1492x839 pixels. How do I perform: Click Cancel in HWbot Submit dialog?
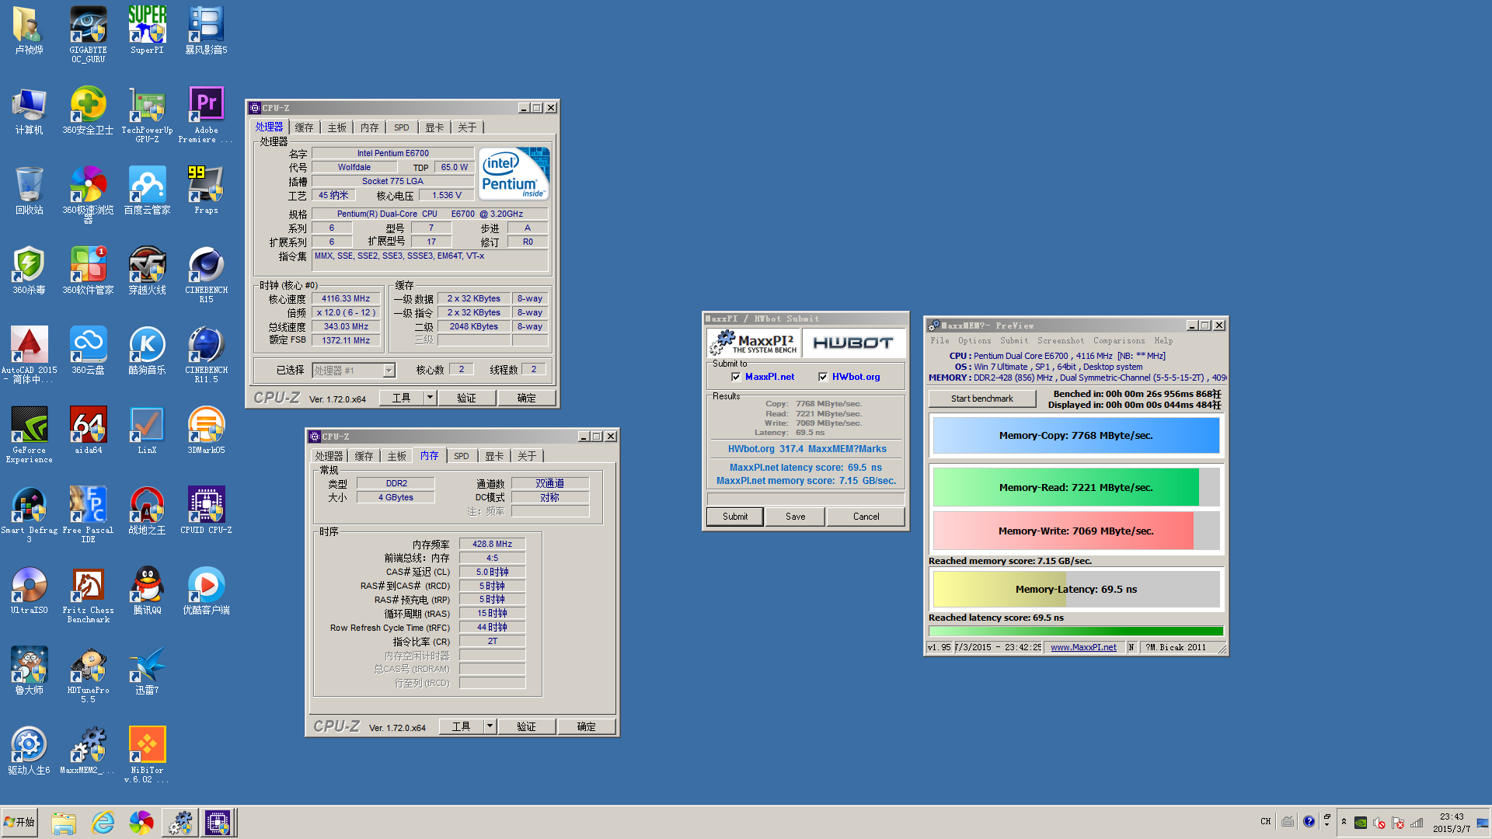tap(866, 517)
